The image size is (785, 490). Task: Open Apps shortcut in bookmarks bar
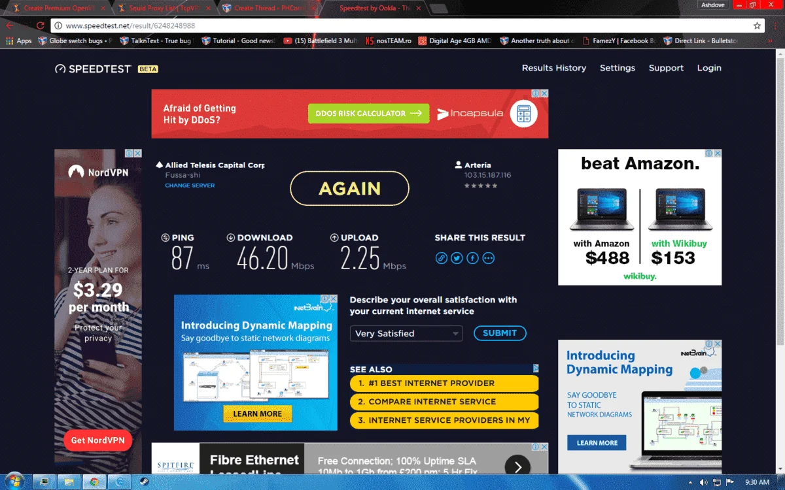coord(18,41)
